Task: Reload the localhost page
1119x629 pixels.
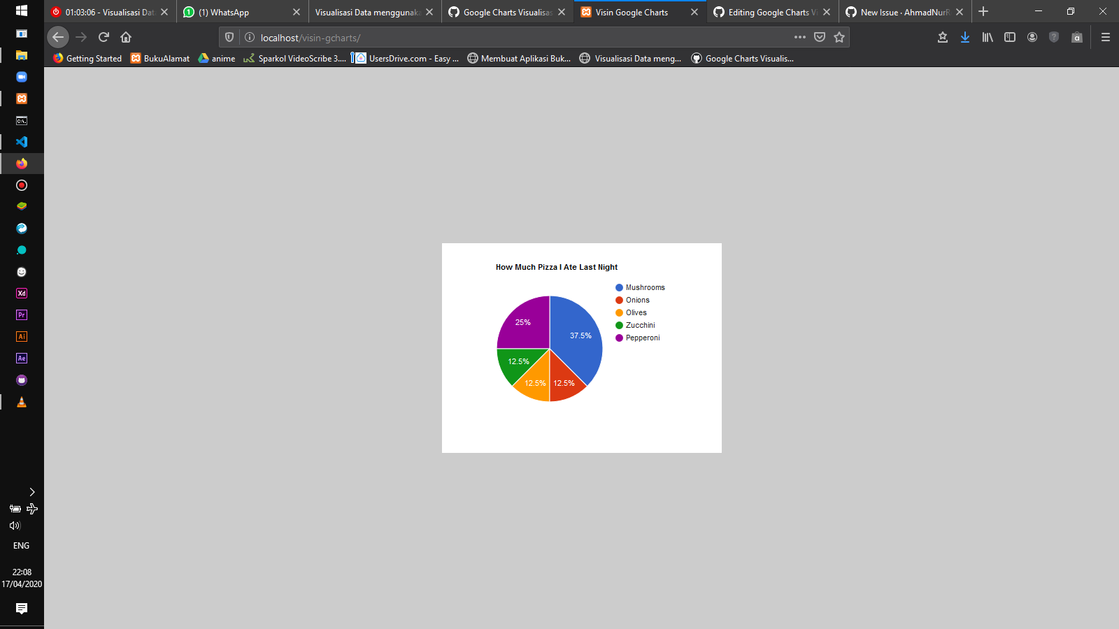Action: pyautogui.click(x=104, y=37)
